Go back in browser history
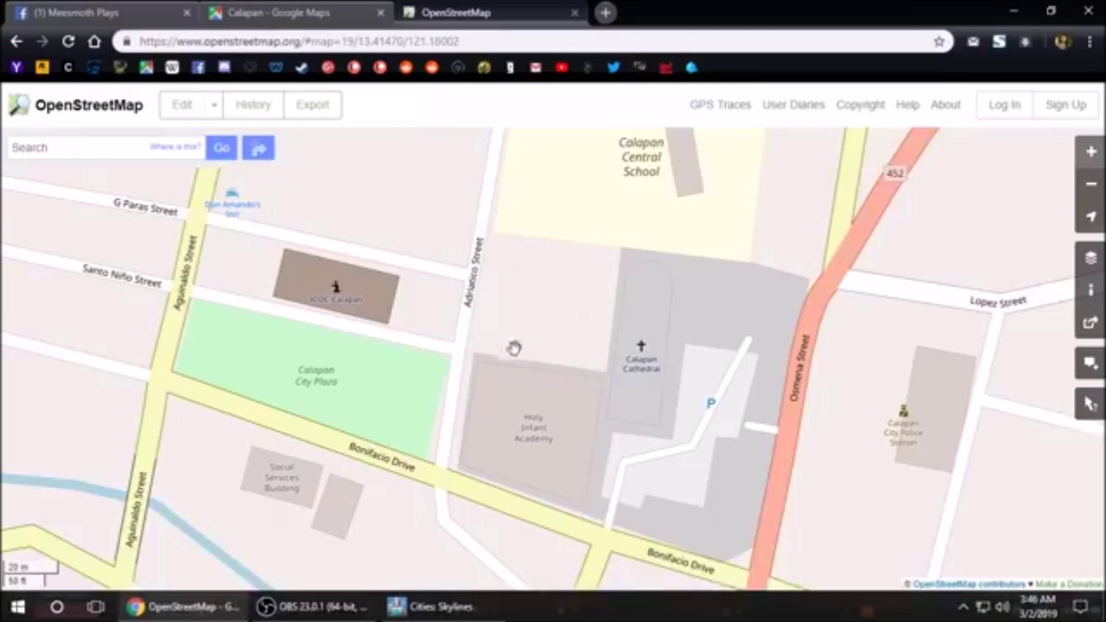Screen dimensions: 1106x622 coord(16,41)
